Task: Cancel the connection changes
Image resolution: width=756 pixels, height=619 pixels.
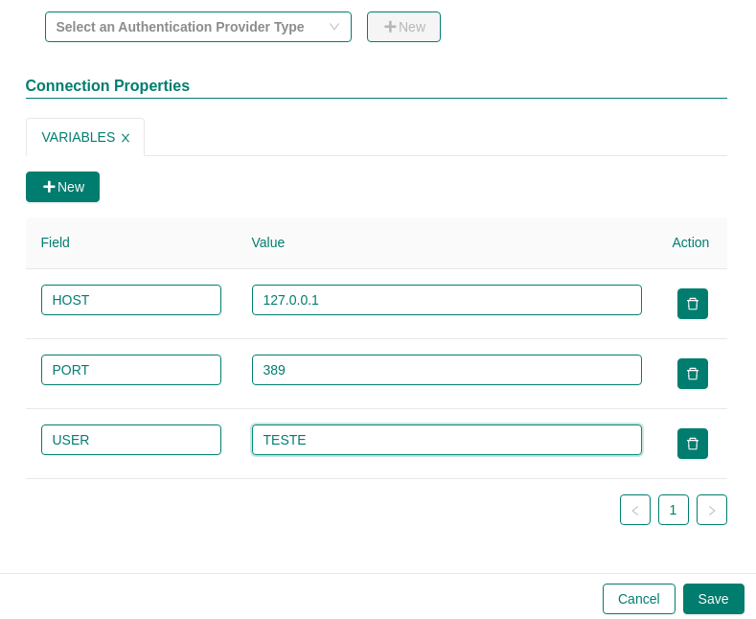Action: point(638,599)
